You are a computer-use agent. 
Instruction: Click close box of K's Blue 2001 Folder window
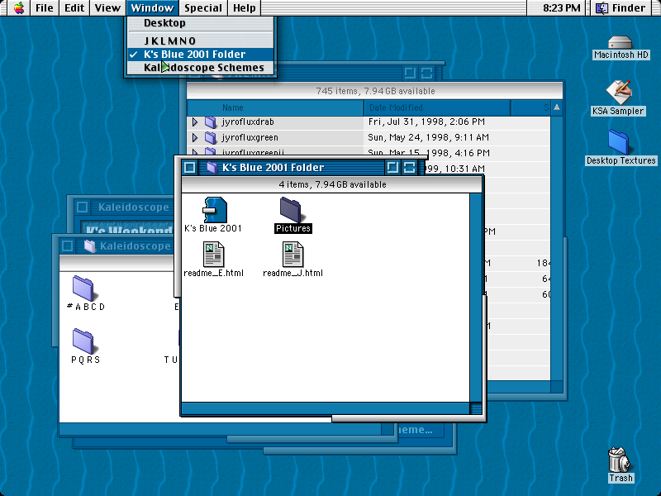(190, 168)
